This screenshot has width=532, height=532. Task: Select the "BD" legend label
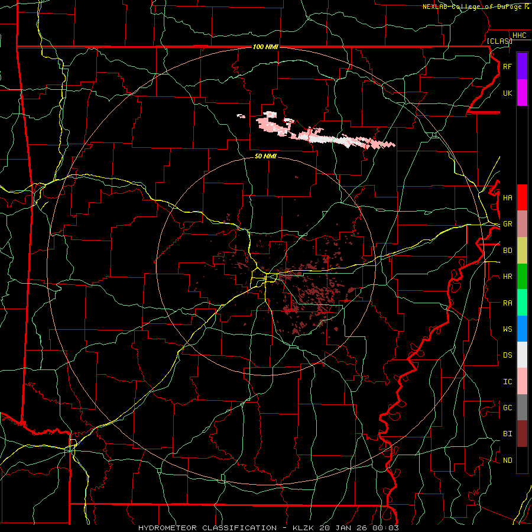click(x=507, y=251)
